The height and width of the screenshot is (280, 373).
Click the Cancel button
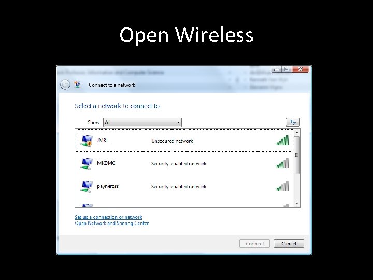pyautogui.click(x=289, y=244)
